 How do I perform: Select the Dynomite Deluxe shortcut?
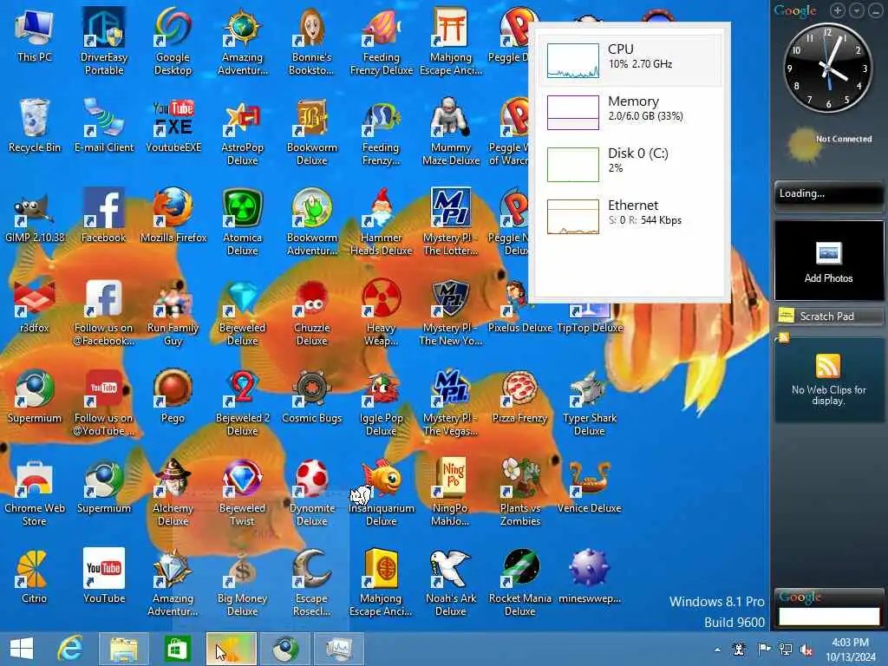point(312,493)
